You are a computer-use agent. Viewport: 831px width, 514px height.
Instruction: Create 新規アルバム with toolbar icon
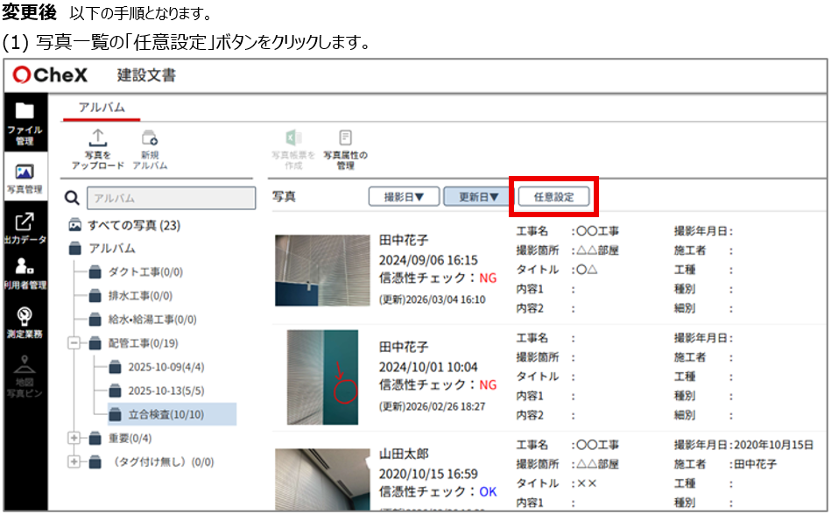tap(150, 149)
